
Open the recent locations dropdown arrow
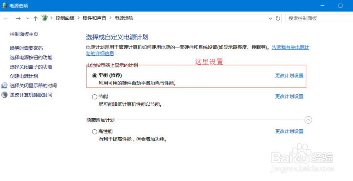point(28,18)
